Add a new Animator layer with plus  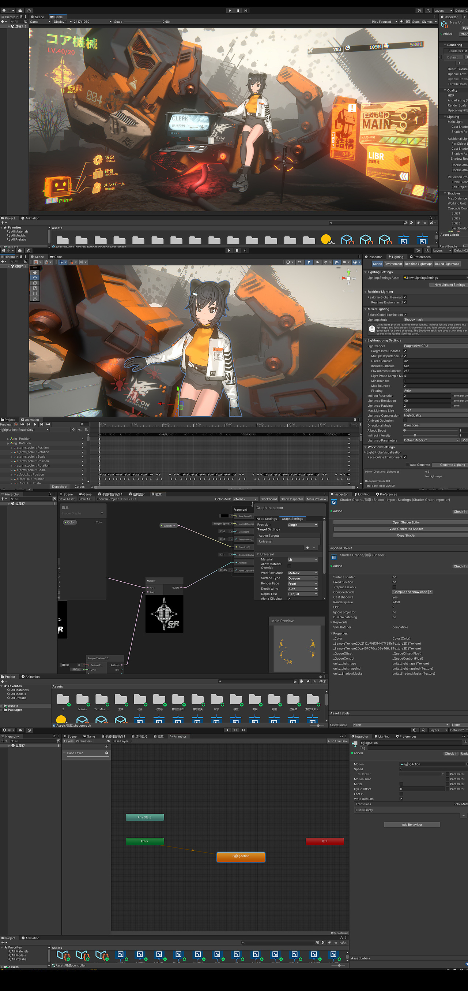pos(106,746)
